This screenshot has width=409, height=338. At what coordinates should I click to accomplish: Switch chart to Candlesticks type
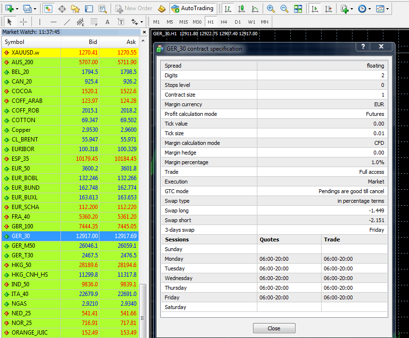point(241,9)
